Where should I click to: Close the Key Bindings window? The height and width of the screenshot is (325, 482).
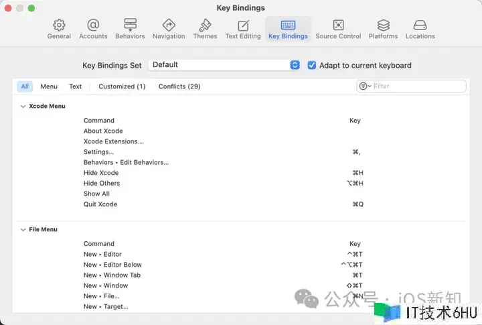pos(8,8)
